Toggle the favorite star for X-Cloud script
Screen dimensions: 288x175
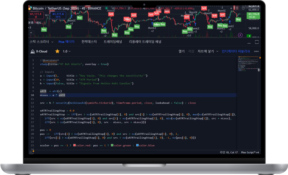[57, 51]
